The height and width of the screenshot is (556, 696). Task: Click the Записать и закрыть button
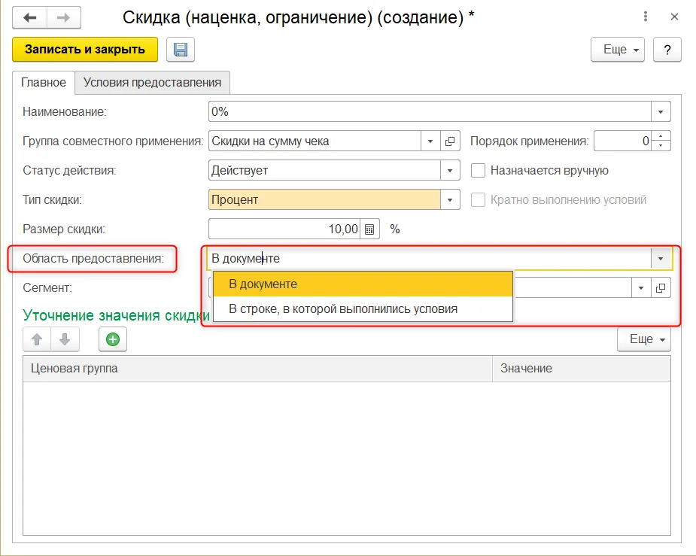[x=85, y=49]
